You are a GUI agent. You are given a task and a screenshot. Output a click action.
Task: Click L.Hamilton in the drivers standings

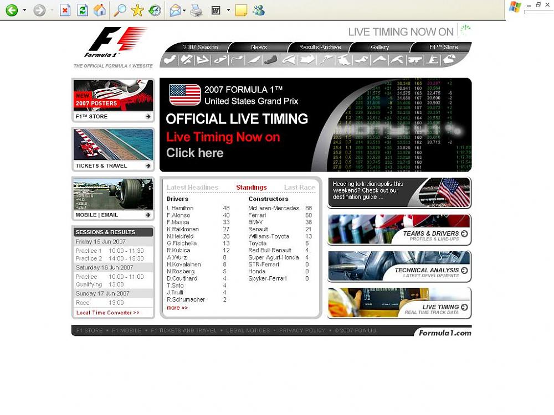tap(180, 208)
